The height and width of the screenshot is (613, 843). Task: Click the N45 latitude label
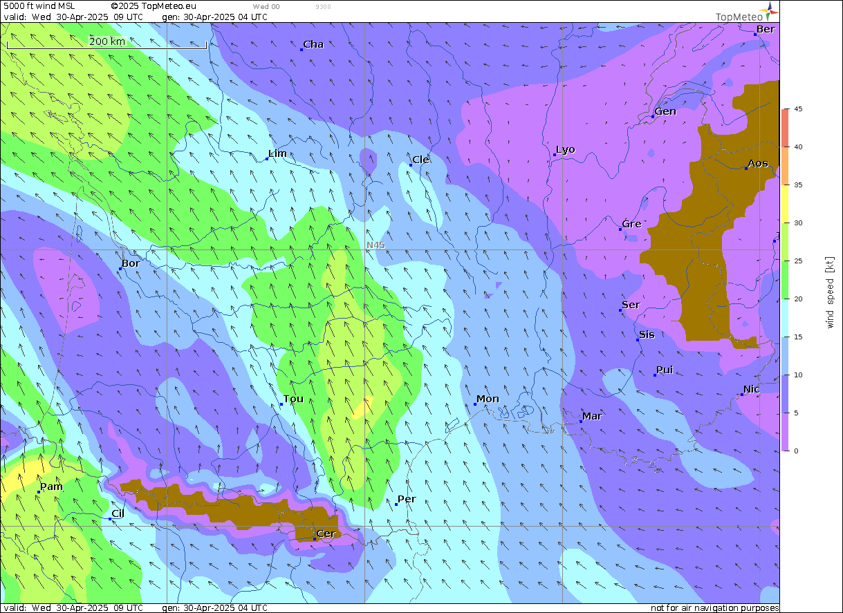coord(376,245)
